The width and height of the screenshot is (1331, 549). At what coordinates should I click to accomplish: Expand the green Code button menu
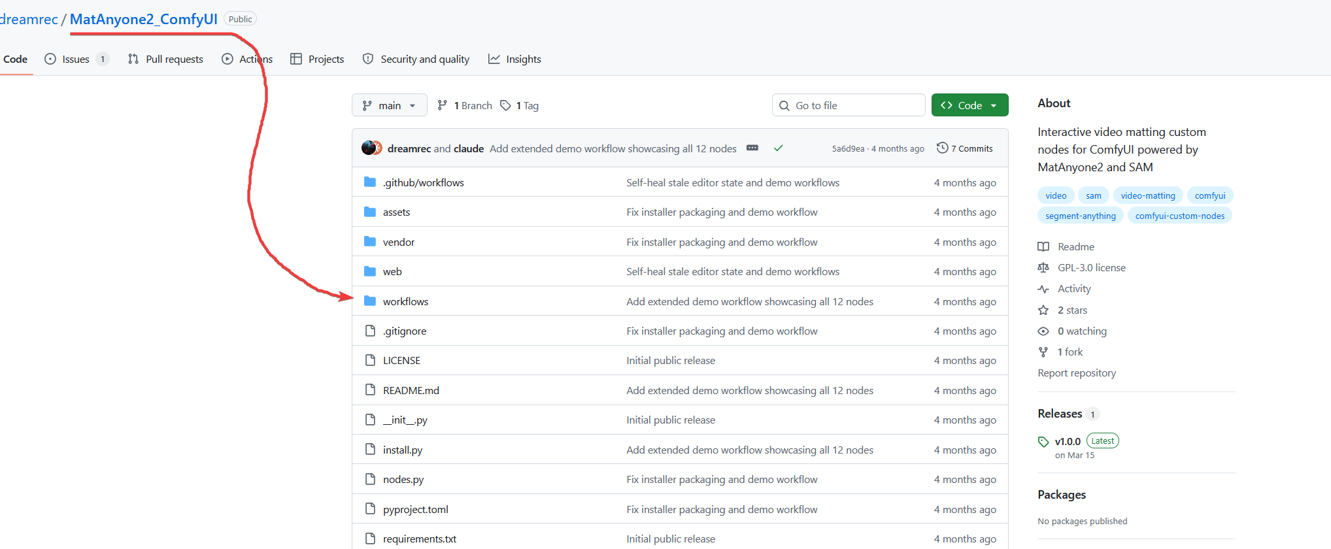click(969, 105)
